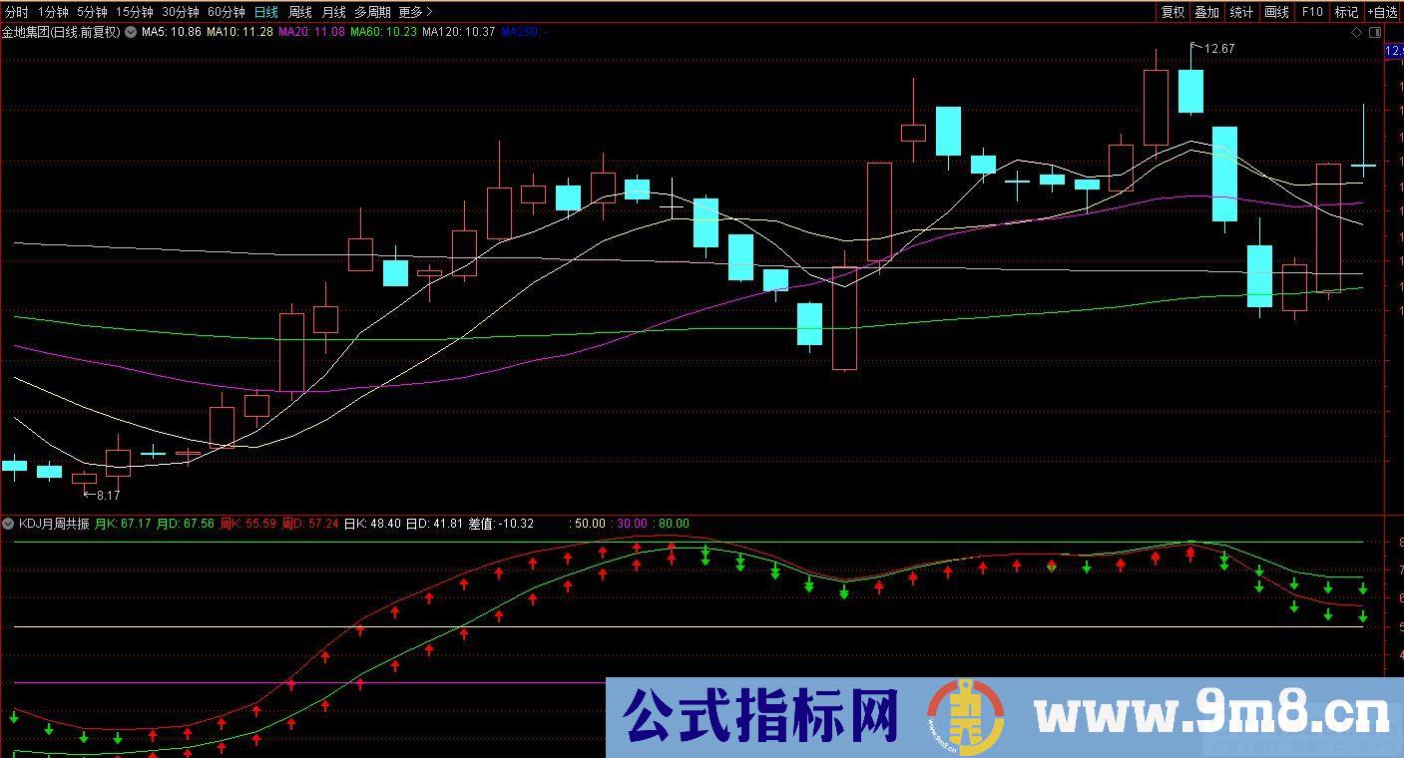Click the MA10: 11.28 value

[240, 32]
